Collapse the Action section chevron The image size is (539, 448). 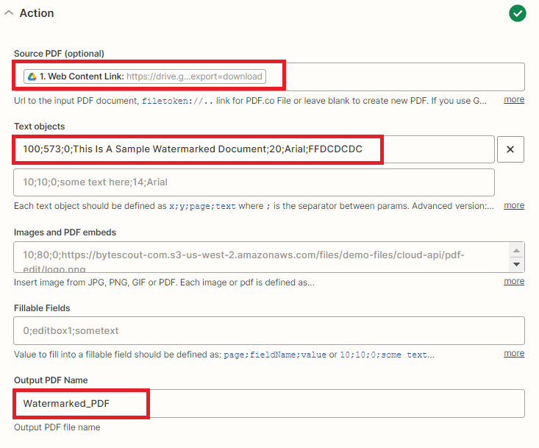point(9,13)
